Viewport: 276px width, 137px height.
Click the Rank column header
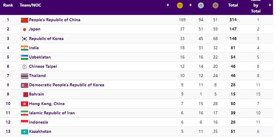8,5
